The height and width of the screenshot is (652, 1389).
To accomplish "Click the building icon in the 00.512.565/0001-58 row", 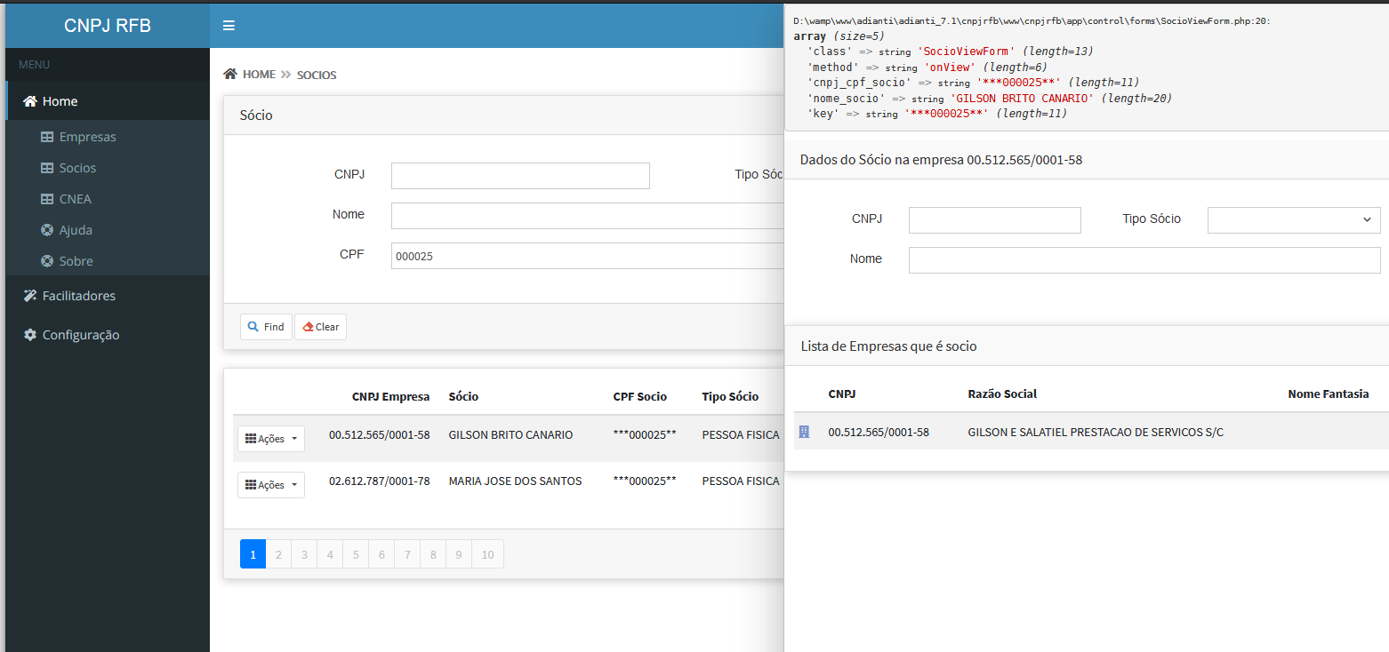I will click(804, 432).
